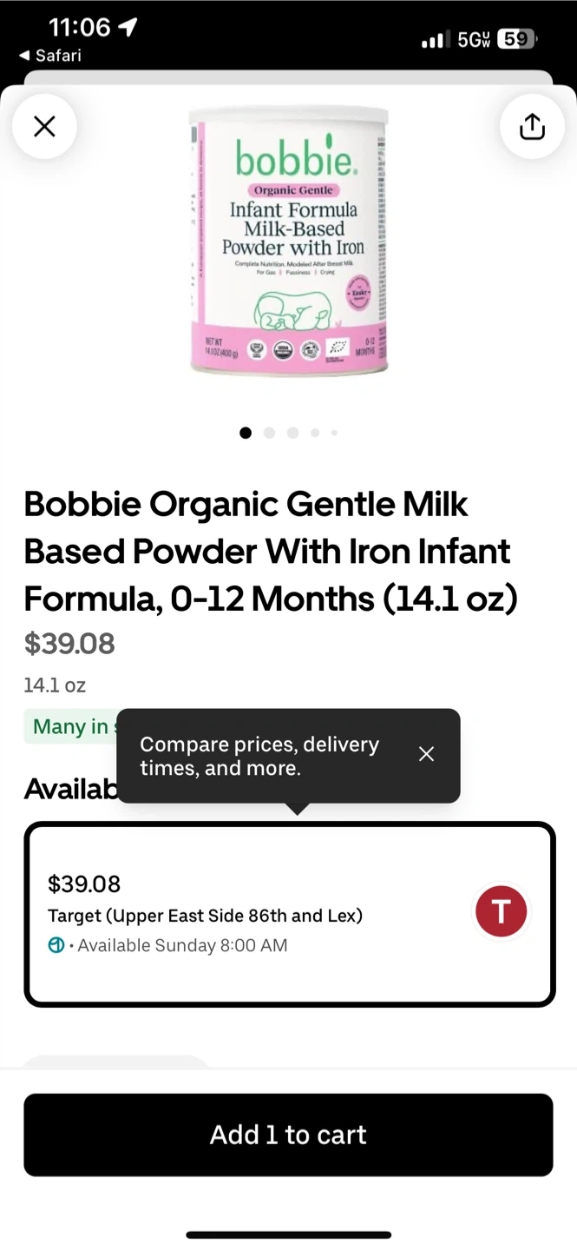577x1251 pixels.
Task: Tap the cellular signal bars icon
Action: (436, 39)
